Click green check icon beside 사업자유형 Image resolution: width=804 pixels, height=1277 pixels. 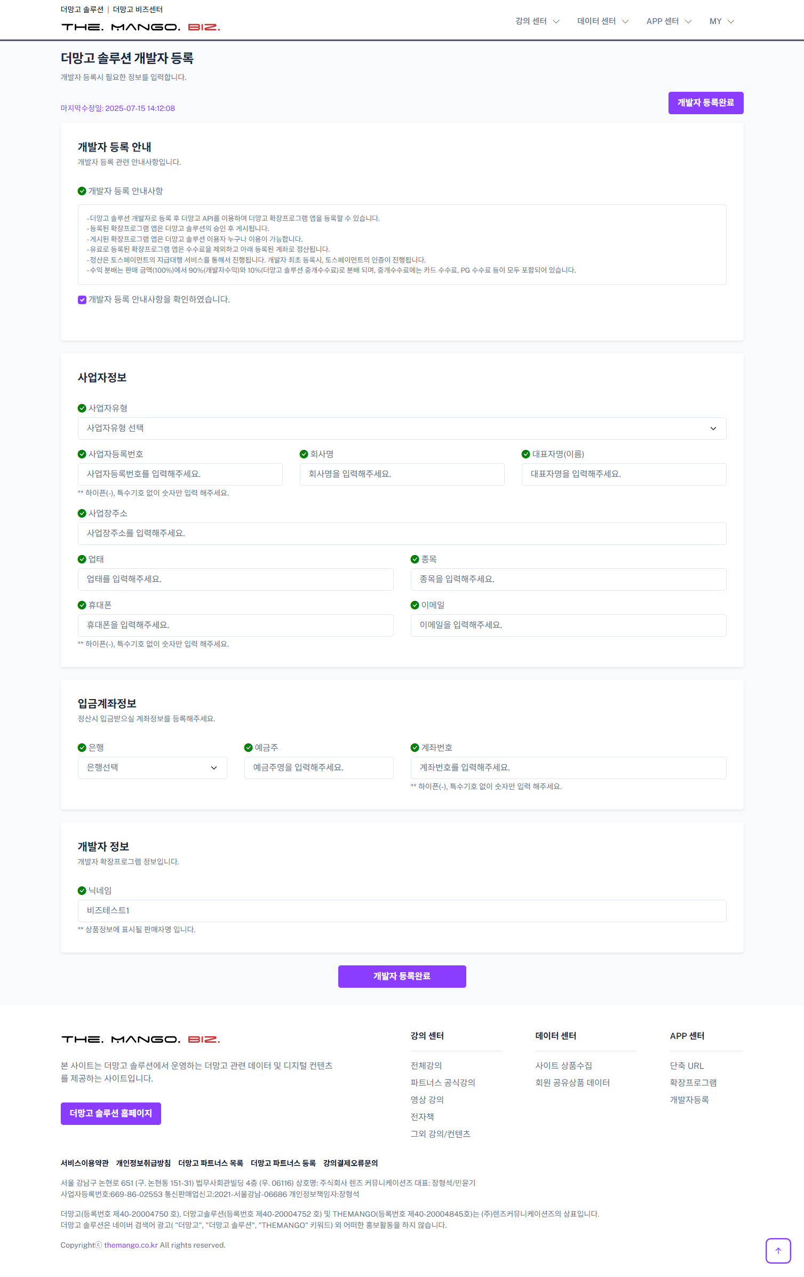pyautogui.click(x=82, y=408)
